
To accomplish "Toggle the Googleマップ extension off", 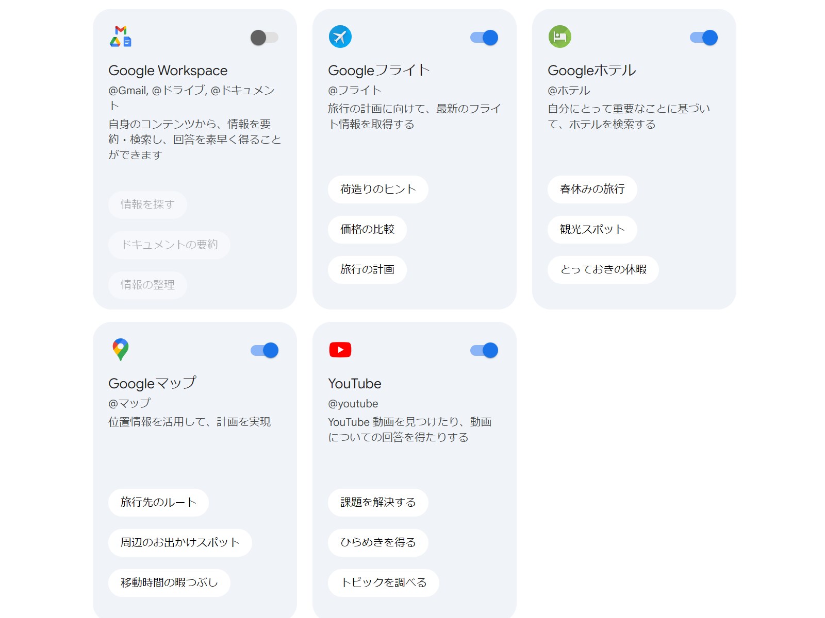I will (x=265, y=350).
